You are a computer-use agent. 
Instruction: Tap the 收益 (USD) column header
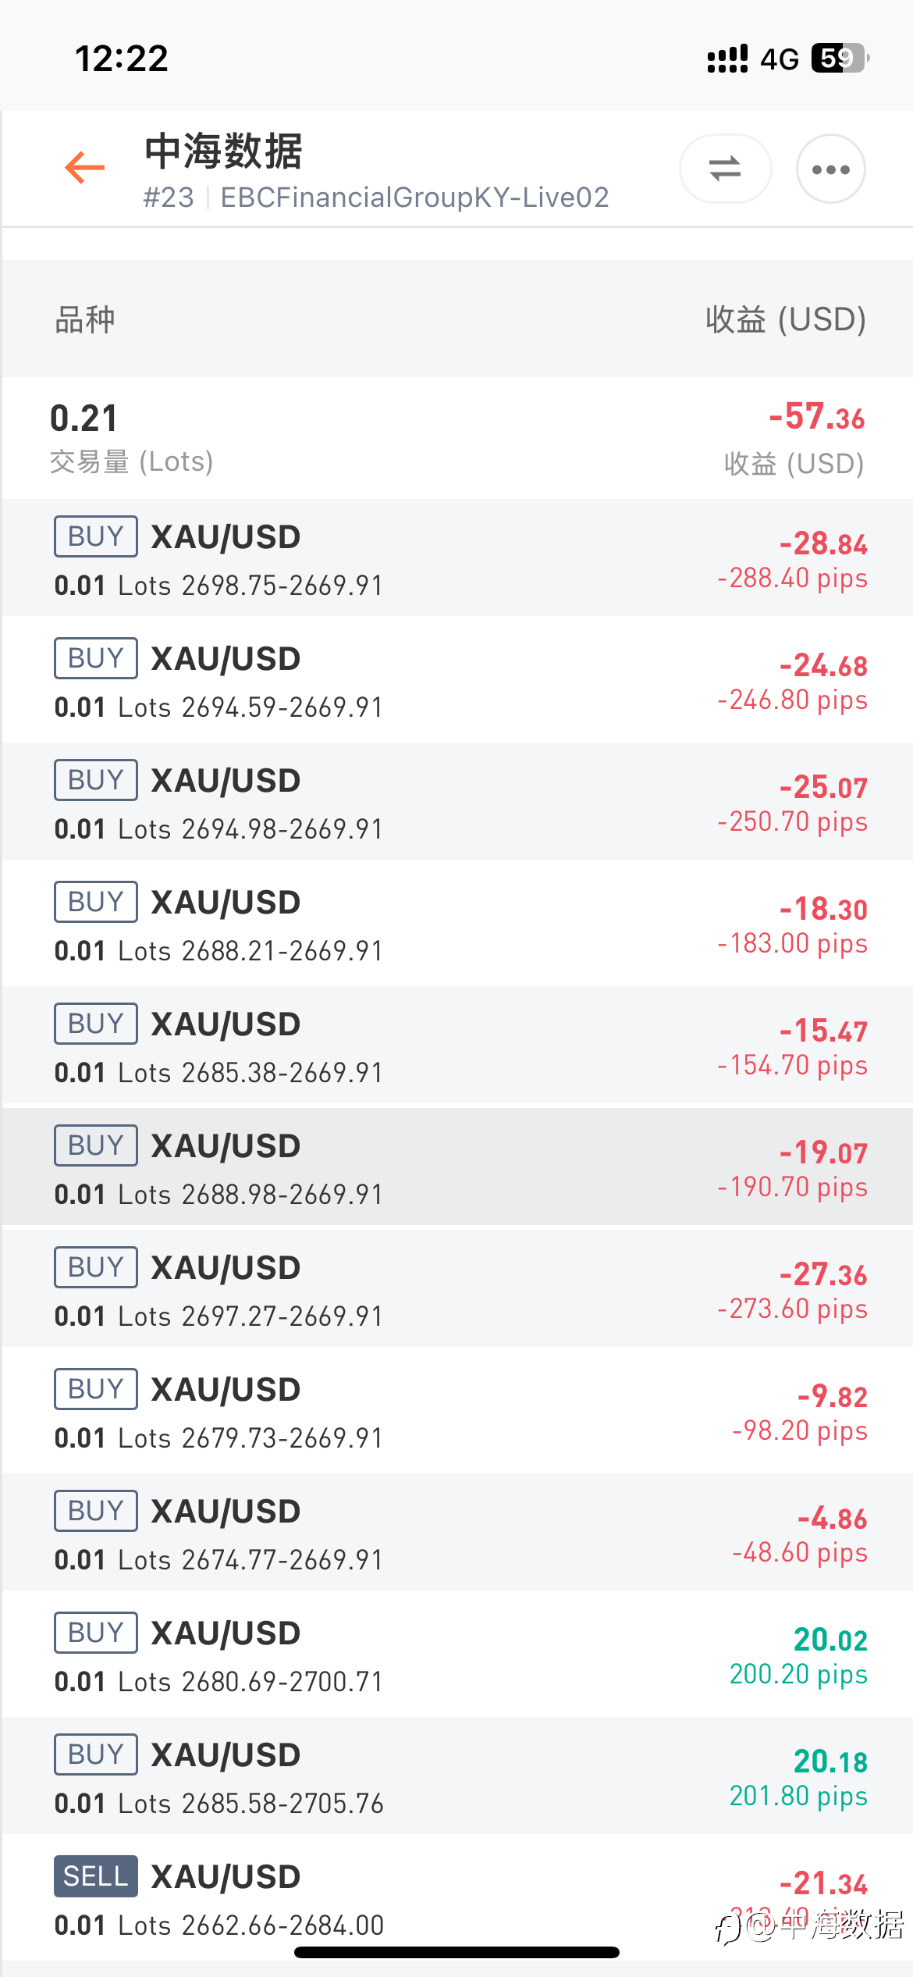pyautogui.click(x=786, y=319)
